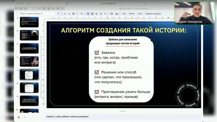Click the slide title АЛГОРИТМ СОЗДАНИЯ ТАКОЙ ИСТОРИИ
217x122 pixels.
point(123,30)
